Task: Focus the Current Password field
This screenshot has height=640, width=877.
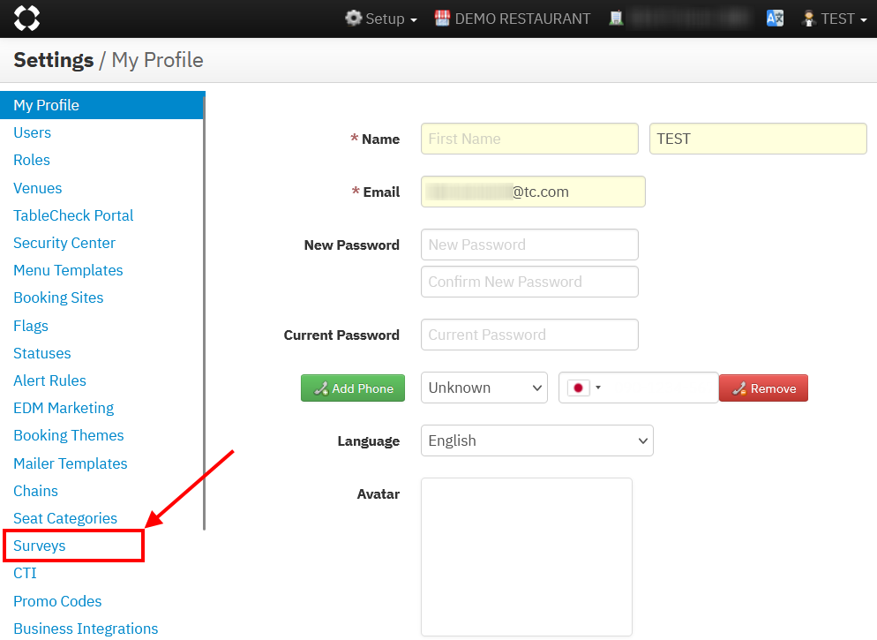Action: 529,335
